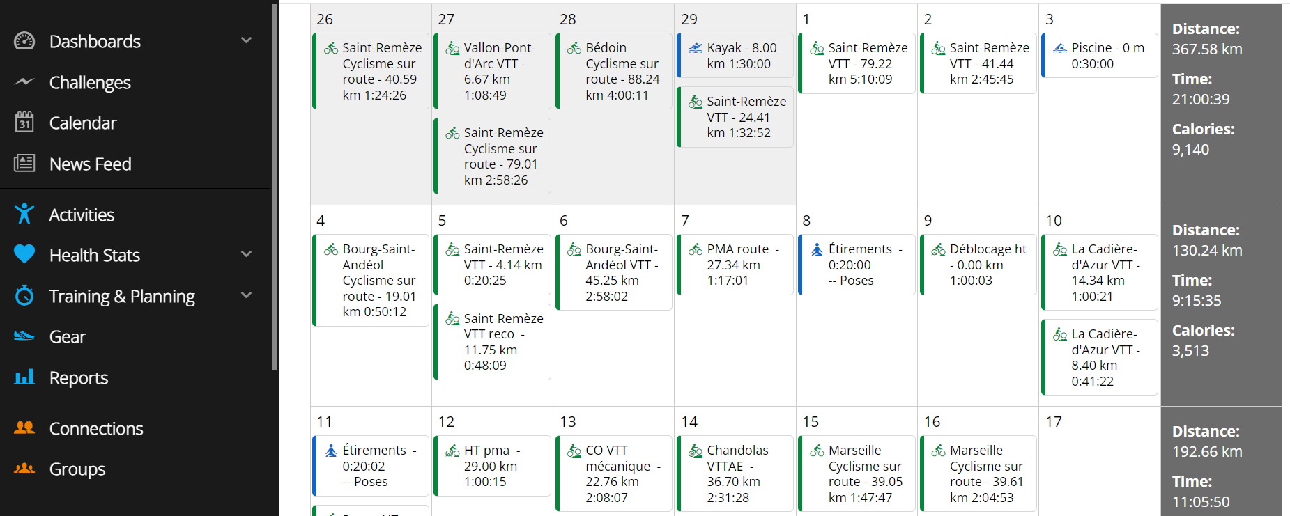This screenshot has height=516, width=1290.
Task: Click the Connections people icon
Action: 24,428
